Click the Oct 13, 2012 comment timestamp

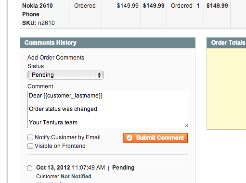(70, 168)
